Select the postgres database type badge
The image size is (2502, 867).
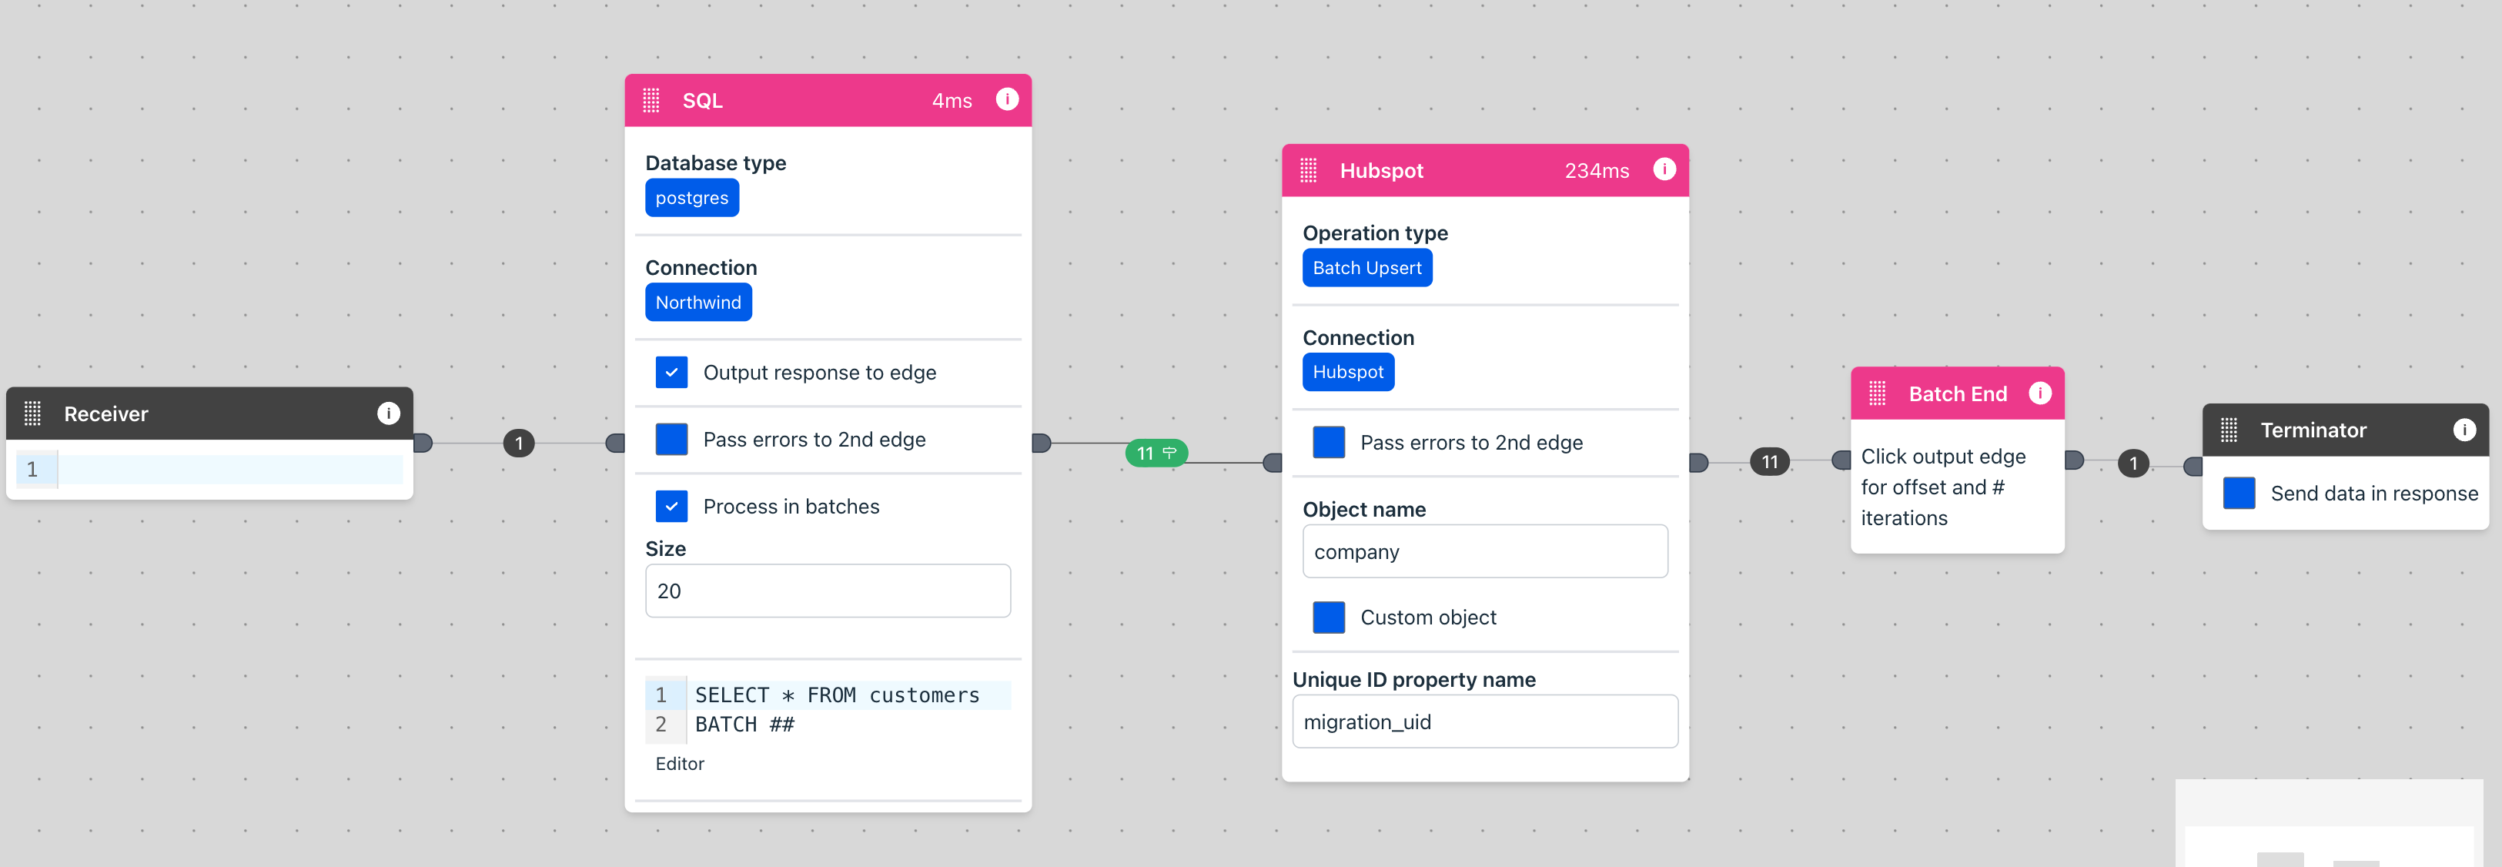(693, 198)
